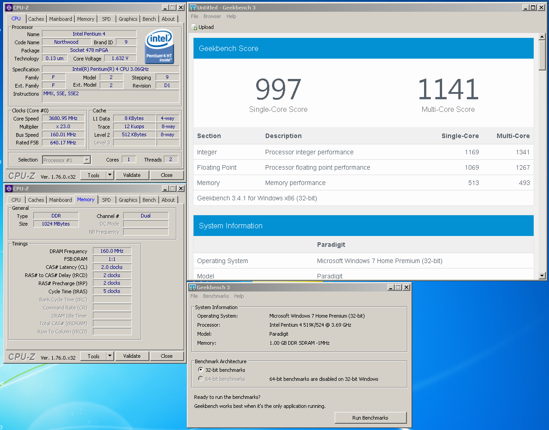Click the Multiplier value x 23.0

pos(63,127)
